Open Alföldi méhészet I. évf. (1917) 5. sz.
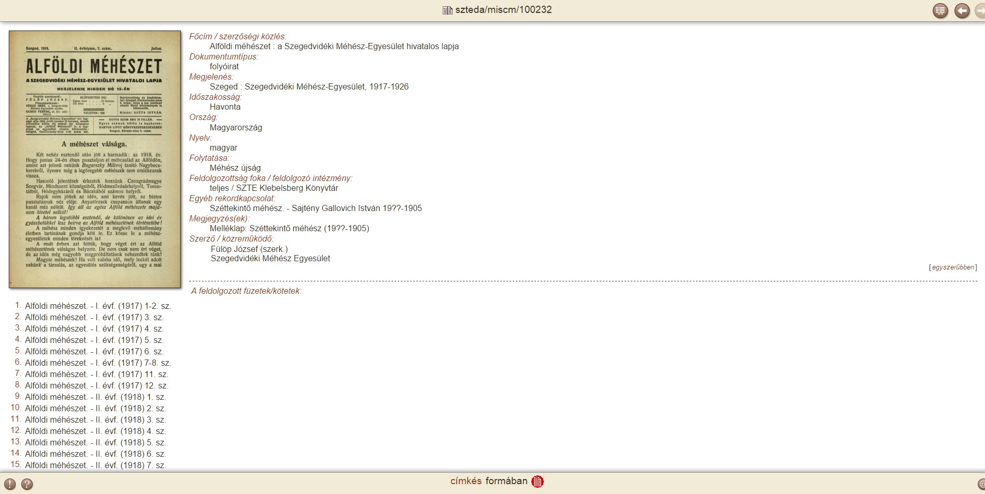 pos(94,340)
